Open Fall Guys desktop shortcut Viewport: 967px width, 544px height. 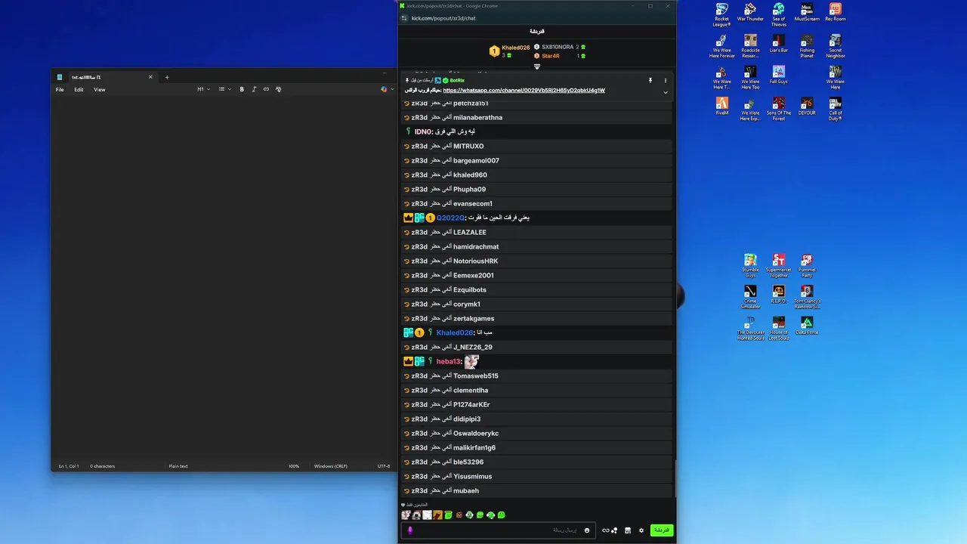779,74
